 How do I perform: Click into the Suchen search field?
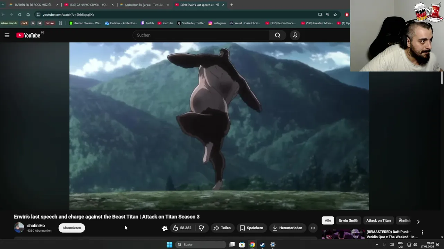(201, 35)
